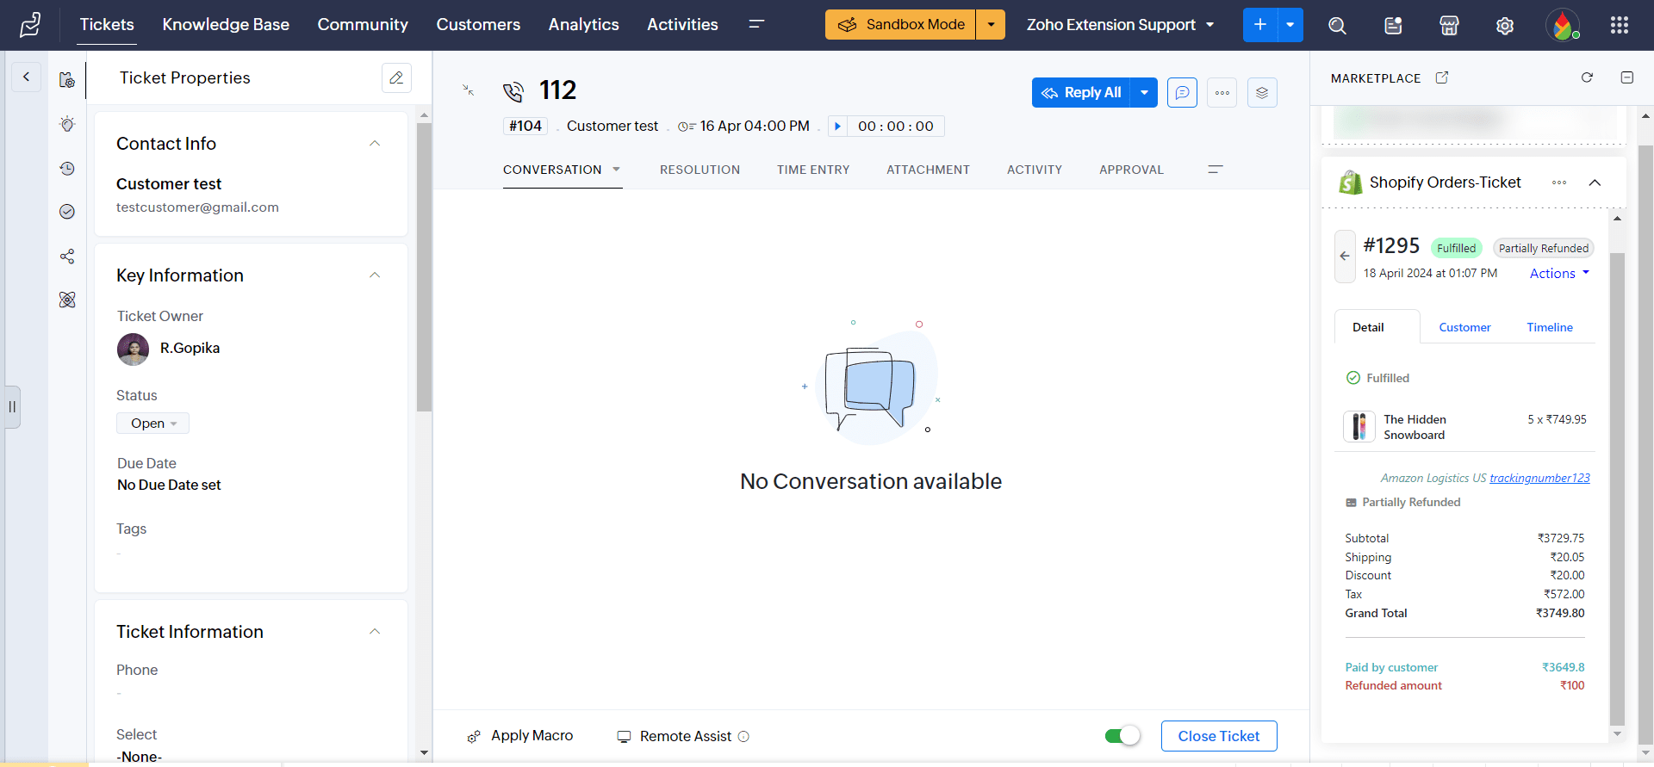Open the Shopify order Actions dropdown
Screen dimensions: 1654x767
click(1559, 274)
